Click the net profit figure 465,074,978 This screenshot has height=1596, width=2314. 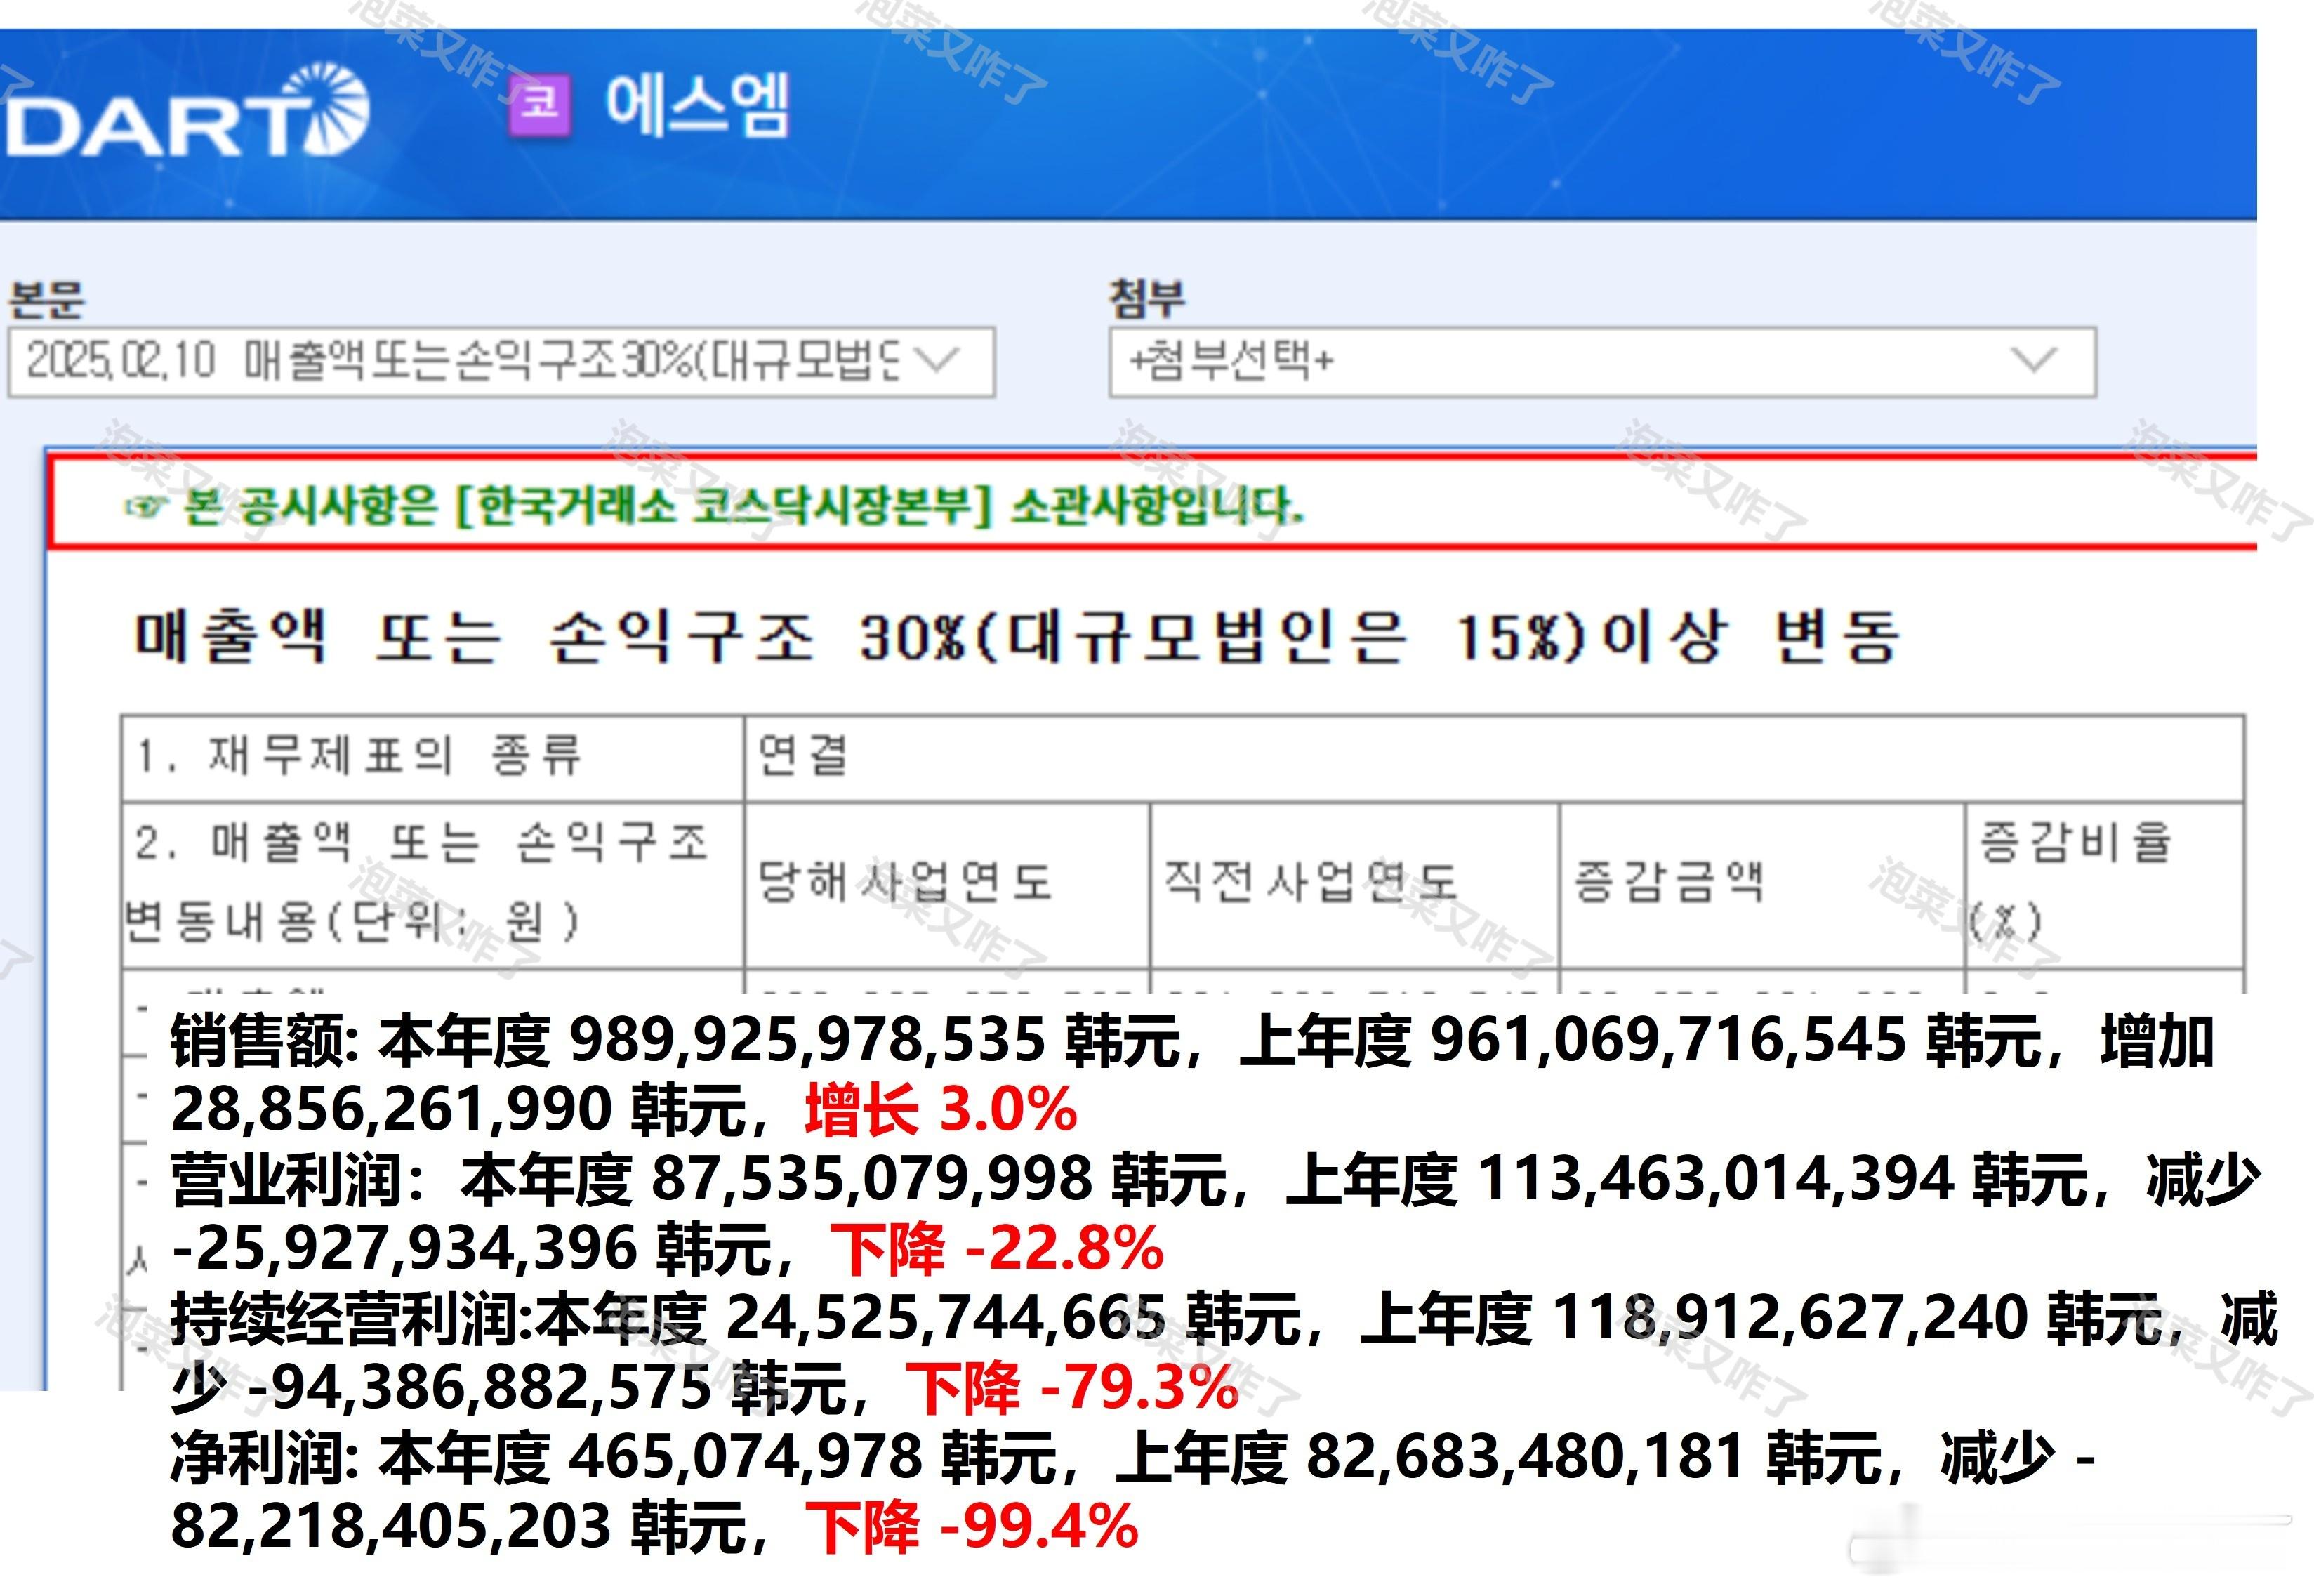pos(746,1457)
